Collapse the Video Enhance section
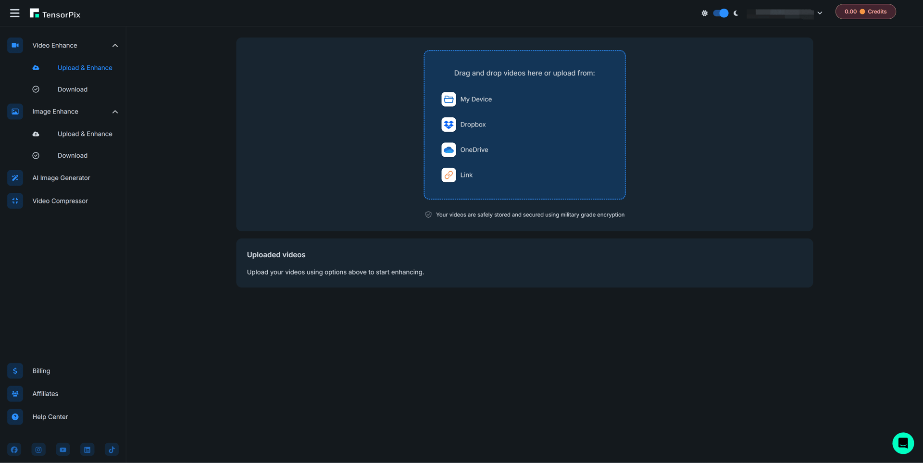This screenshot has height=463, width=923. (115, 46)
